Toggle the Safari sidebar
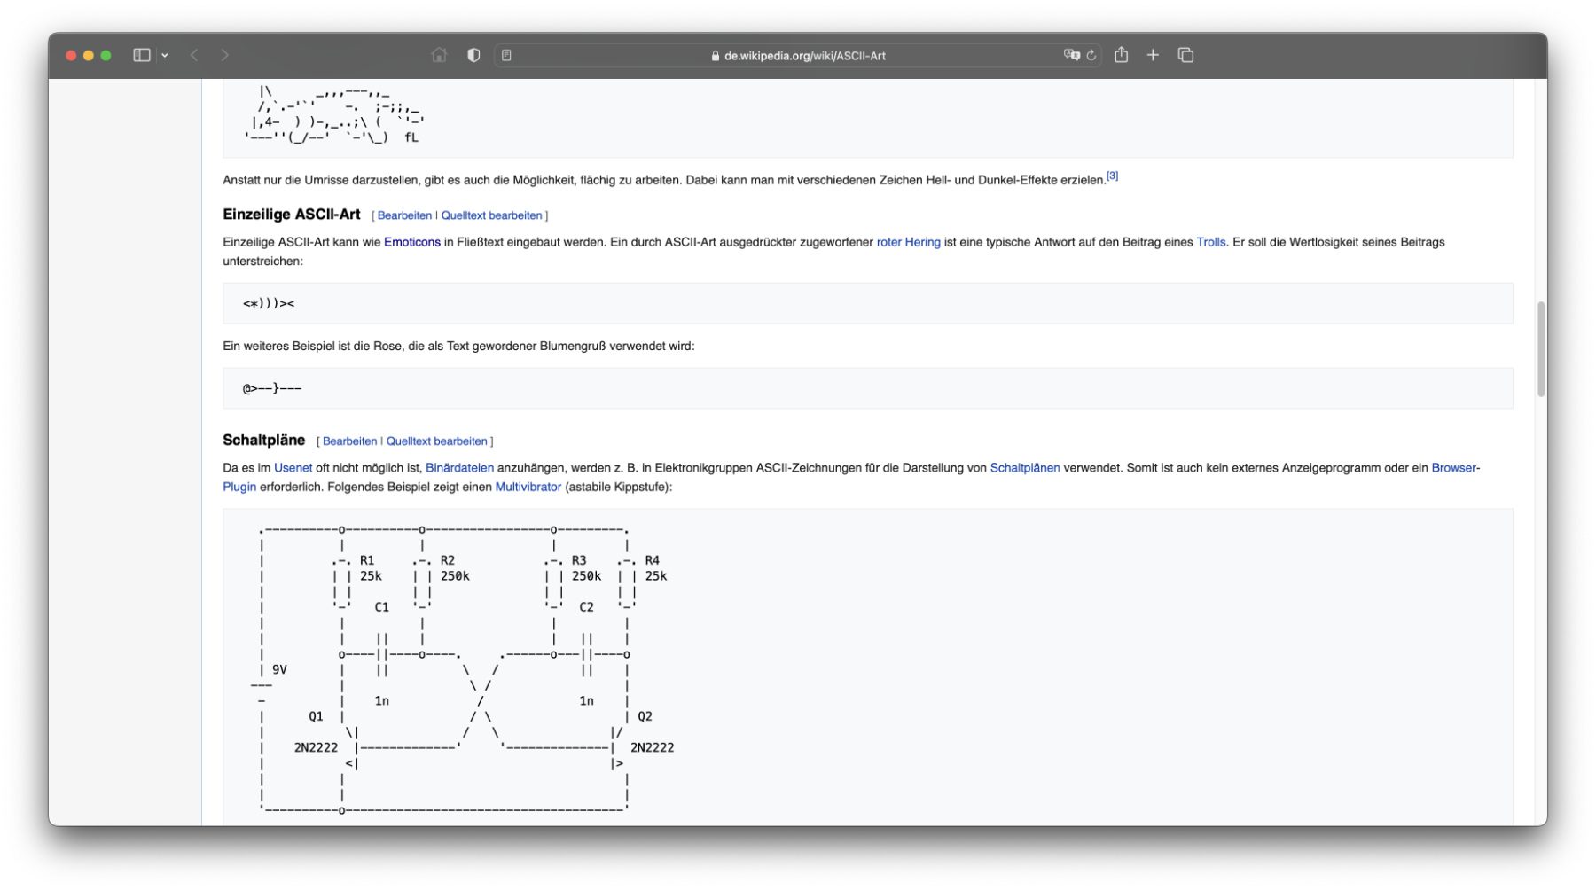 (141, 55)
